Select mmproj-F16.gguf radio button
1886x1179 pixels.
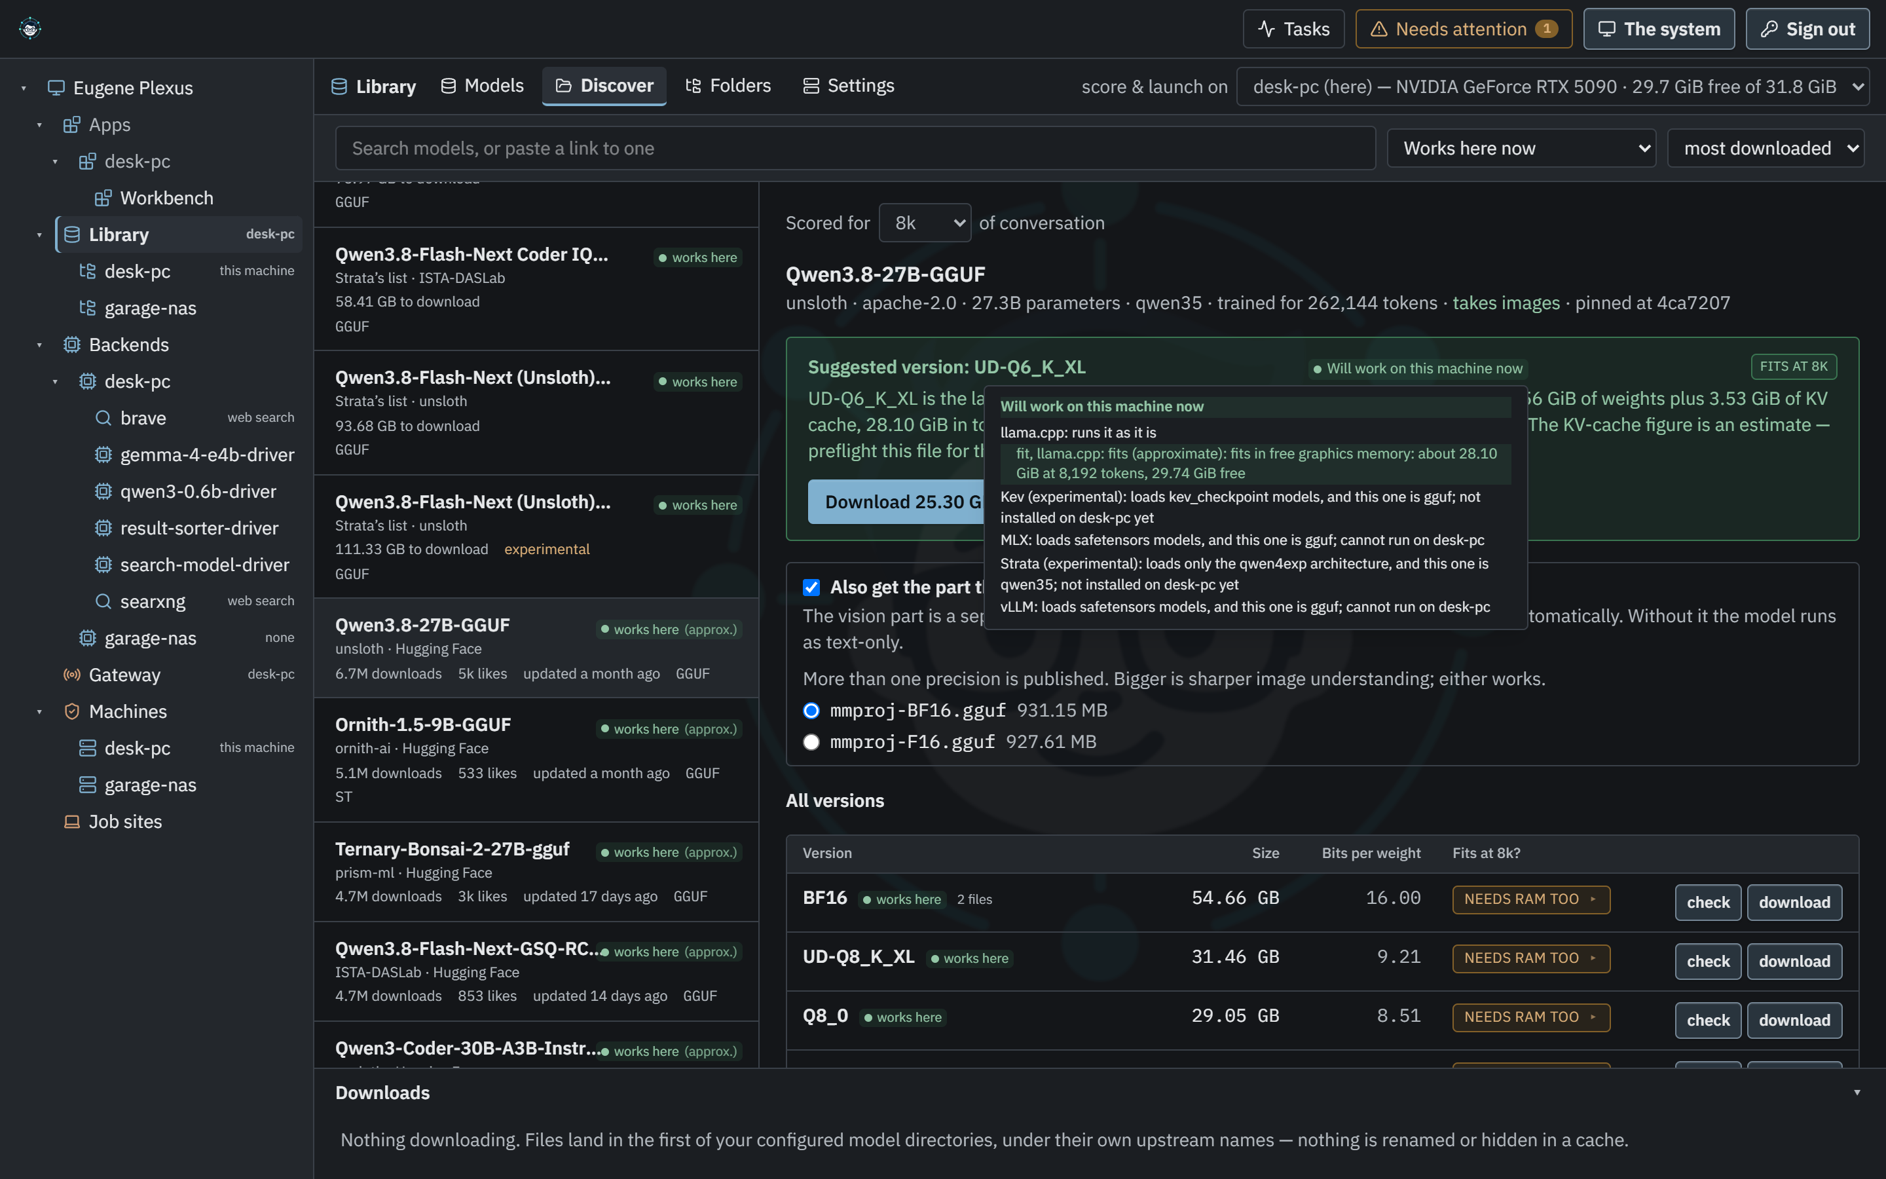[x=811, y=741]
